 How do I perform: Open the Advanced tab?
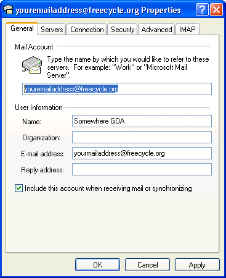point(156,30)
